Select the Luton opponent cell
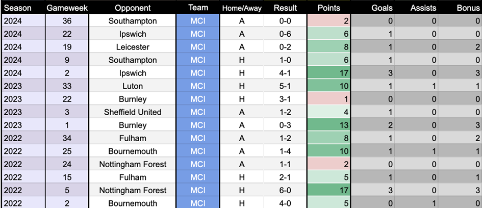The width and height of the screenshot is (482, 208). click(132, 86)
